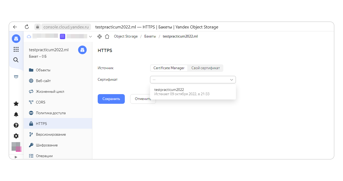Click the Источник label

[105, 68]
